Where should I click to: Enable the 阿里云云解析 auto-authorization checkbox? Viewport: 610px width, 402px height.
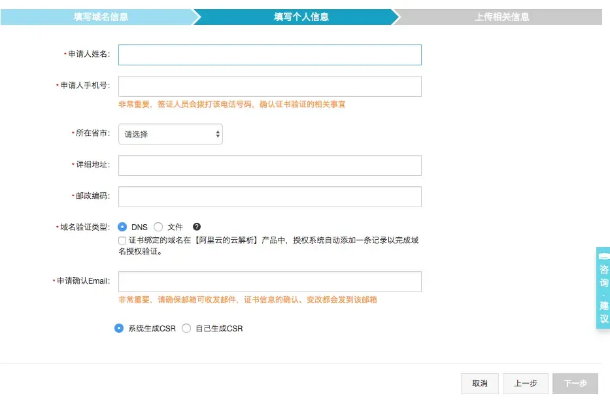click(122, 241)
